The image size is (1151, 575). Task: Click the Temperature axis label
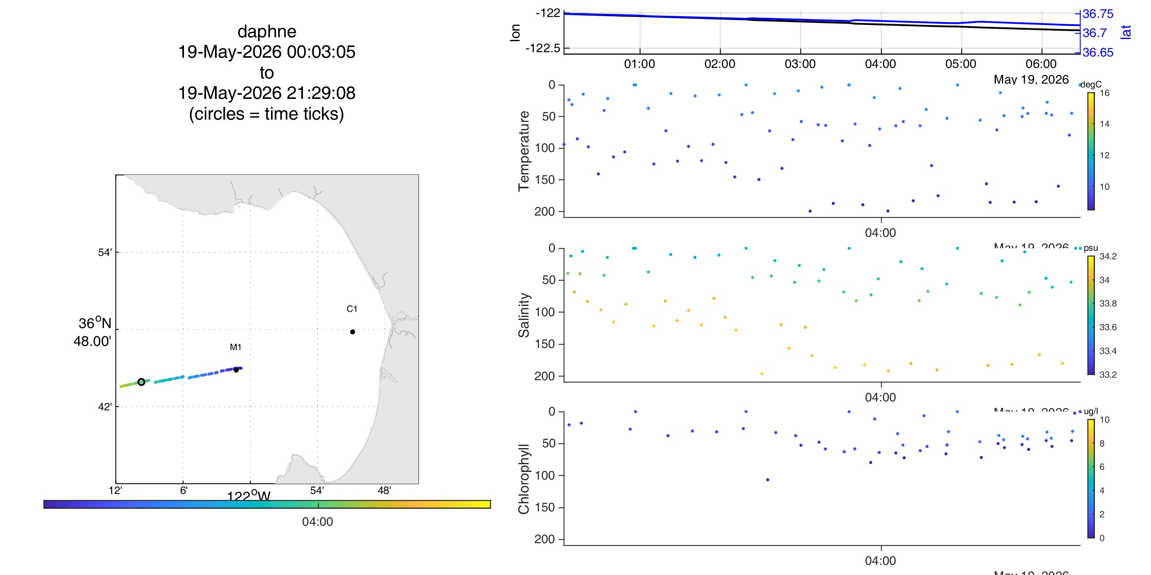point(523,151)
